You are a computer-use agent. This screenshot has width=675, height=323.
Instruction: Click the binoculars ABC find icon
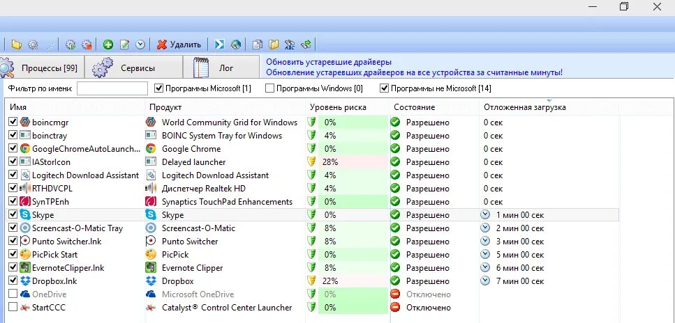(290, 45)
